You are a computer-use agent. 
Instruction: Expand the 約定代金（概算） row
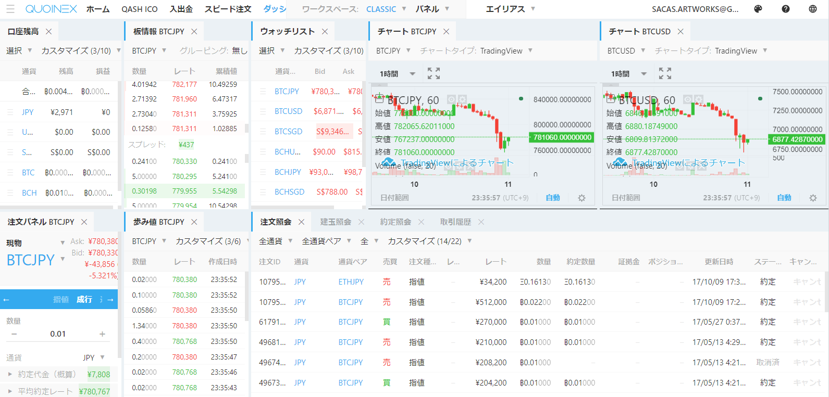[10, 374]
